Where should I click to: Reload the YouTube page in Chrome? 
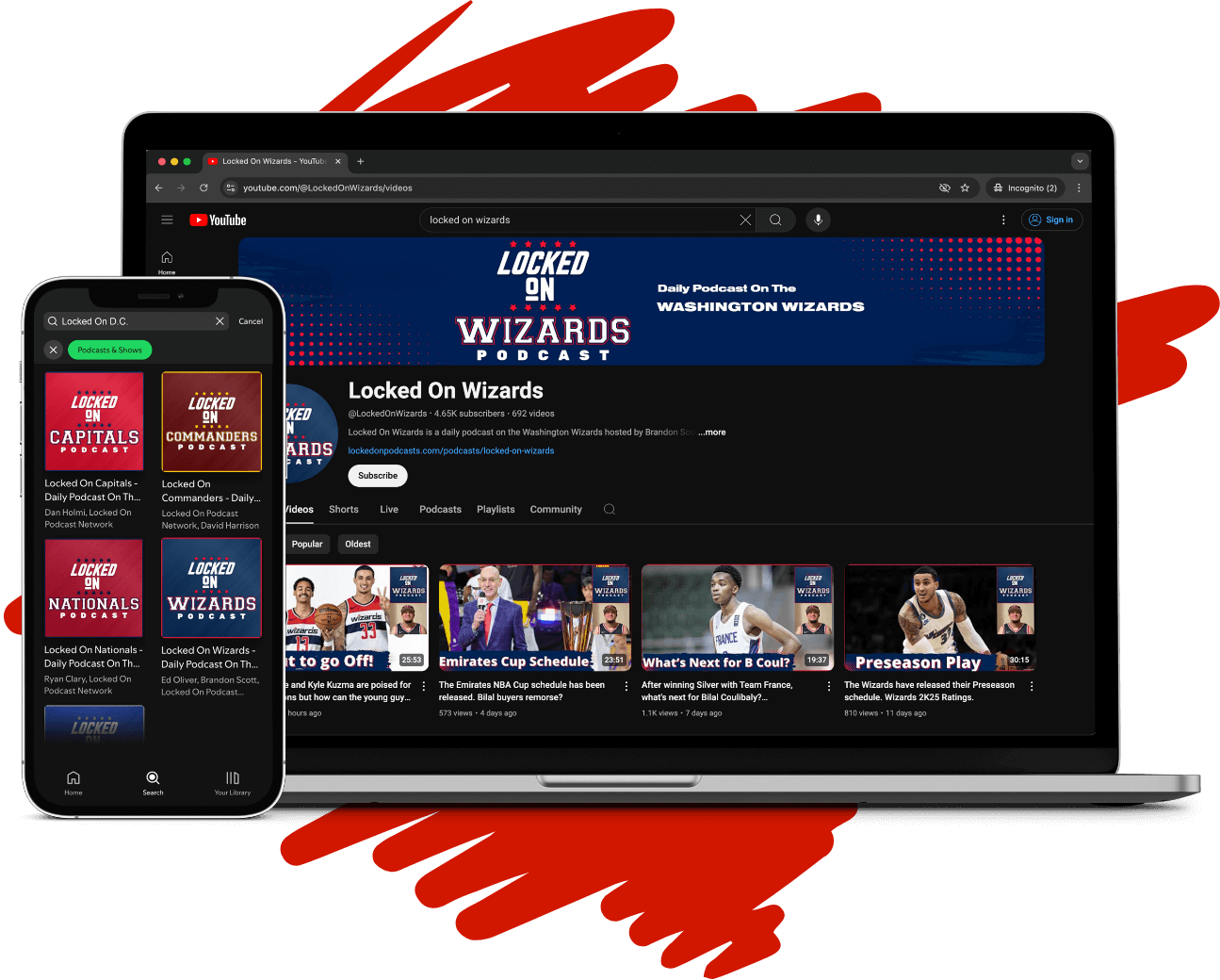coord(203,188)
